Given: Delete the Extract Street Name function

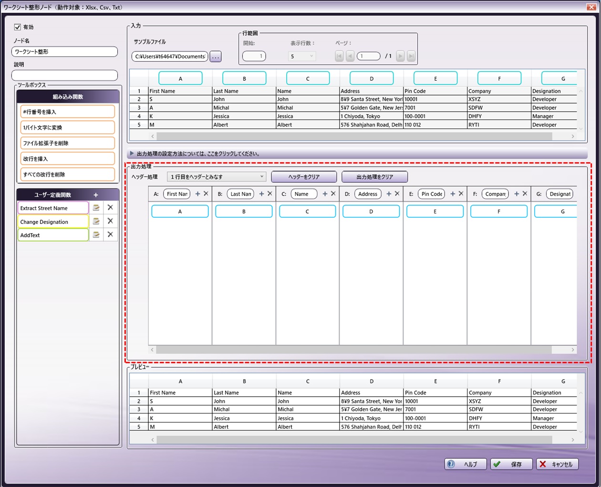Looking at the screenshot, I should [x=110, y=208].
